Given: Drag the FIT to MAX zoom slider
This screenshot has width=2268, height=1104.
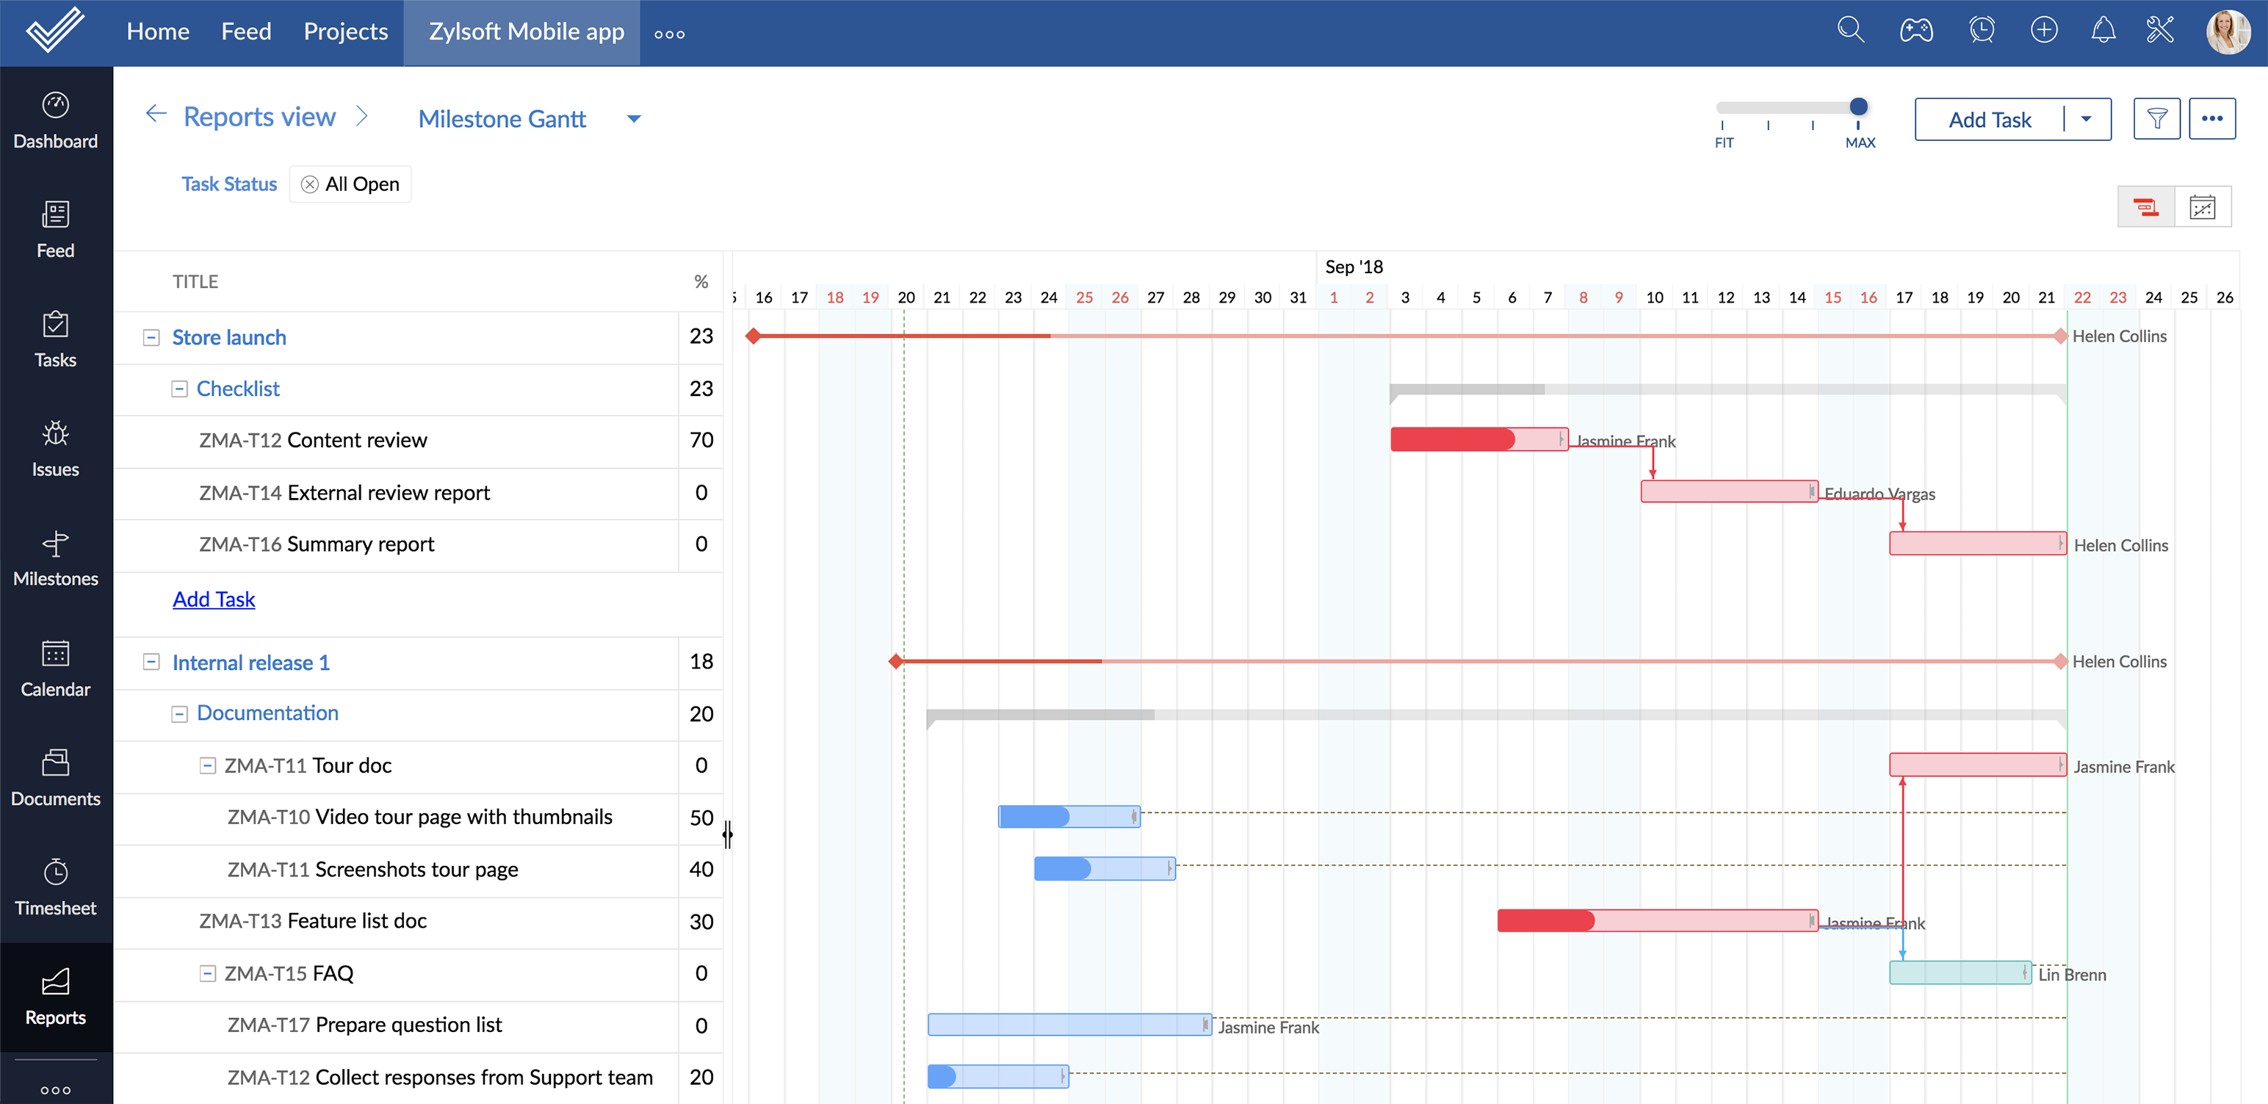Looking at the screenshot, I should (1859, 107).
